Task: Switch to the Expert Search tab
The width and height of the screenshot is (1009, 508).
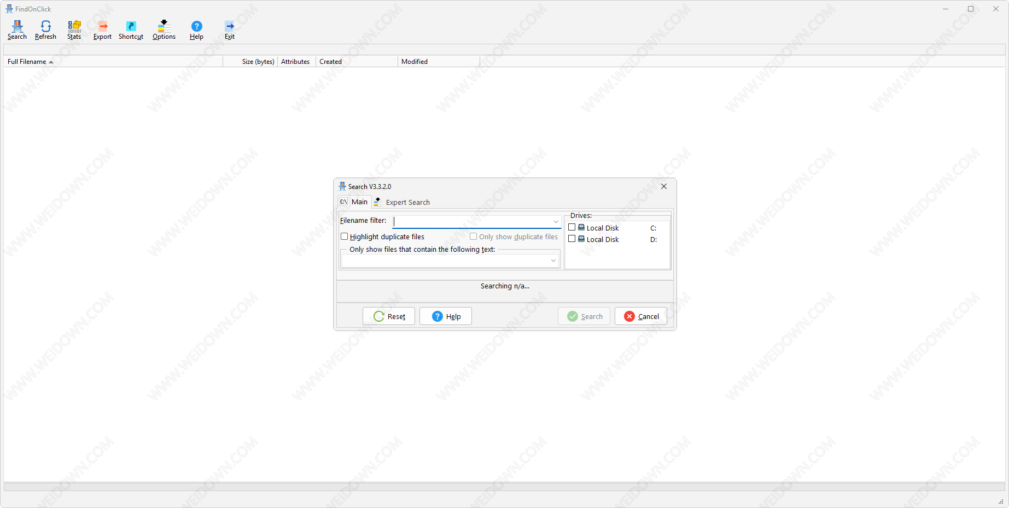Action: 402,202
